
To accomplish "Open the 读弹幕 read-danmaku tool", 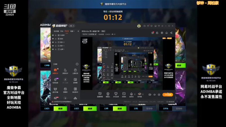I will tap(75, 81).
